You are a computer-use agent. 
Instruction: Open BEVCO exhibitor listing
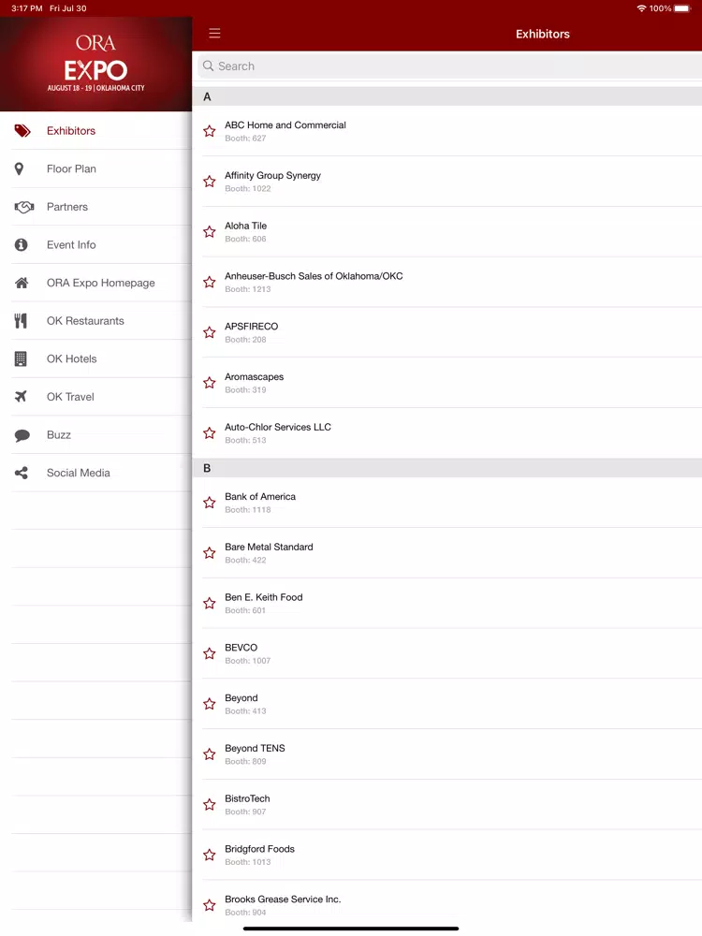447,653
